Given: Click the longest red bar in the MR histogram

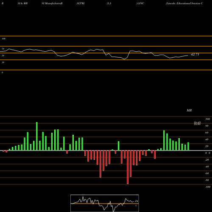Looking at the screenshot, I should (128, 167).
